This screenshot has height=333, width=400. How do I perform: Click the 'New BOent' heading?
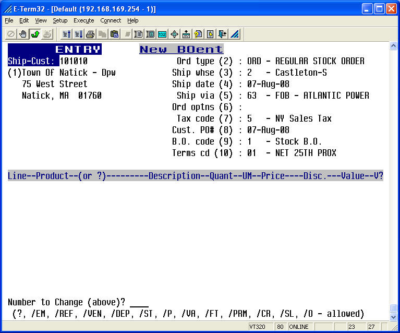181,49
